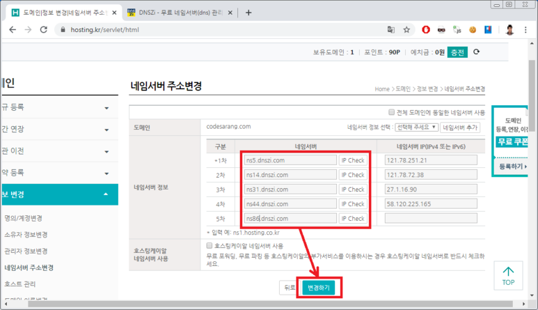Click 등록하기 in the coupon banner
The width and height of the screenshot is (538, 310).
(x=513, y=166)
